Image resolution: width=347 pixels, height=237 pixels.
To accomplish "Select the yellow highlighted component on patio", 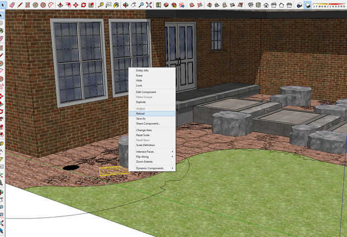I will pyautogui.click(x=114, y=171).
